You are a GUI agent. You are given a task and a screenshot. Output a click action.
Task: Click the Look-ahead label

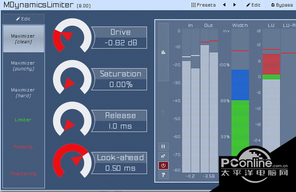pos(121,157)
